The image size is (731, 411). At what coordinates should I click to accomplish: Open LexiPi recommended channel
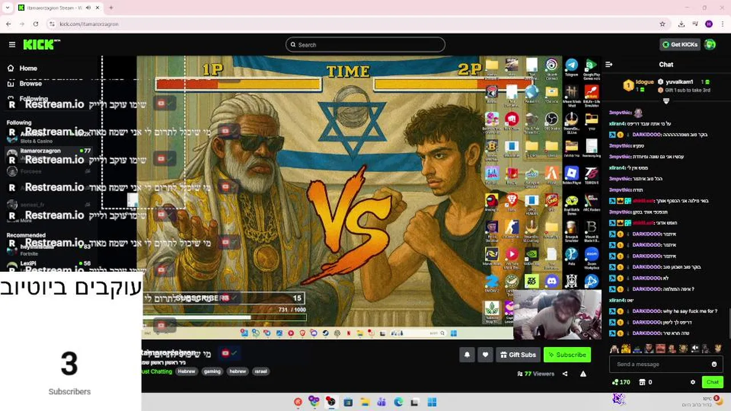[x=49, y=266]
